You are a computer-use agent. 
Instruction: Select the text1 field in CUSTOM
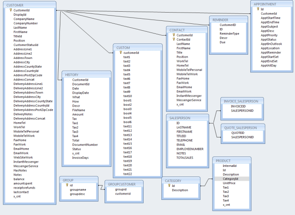click(x=127, y=57)
